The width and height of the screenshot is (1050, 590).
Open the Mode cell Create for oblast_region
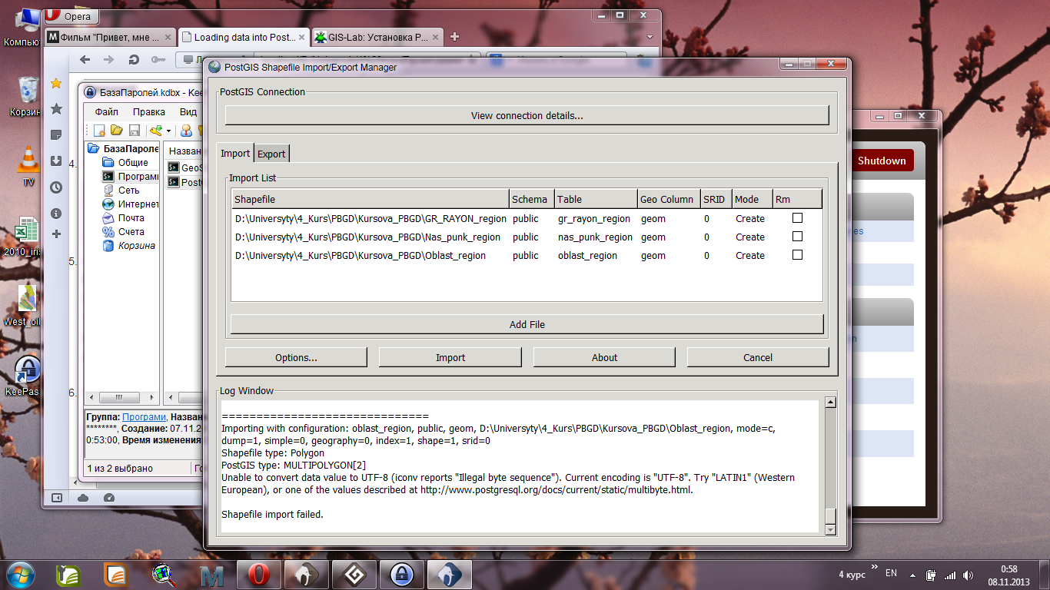[x=749, y=256]
